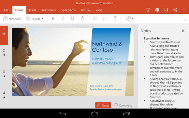The image size is (189, 118).
Task: Click the 'Notes' panel header
Action: pyautogui.click(x=146, y=31)
